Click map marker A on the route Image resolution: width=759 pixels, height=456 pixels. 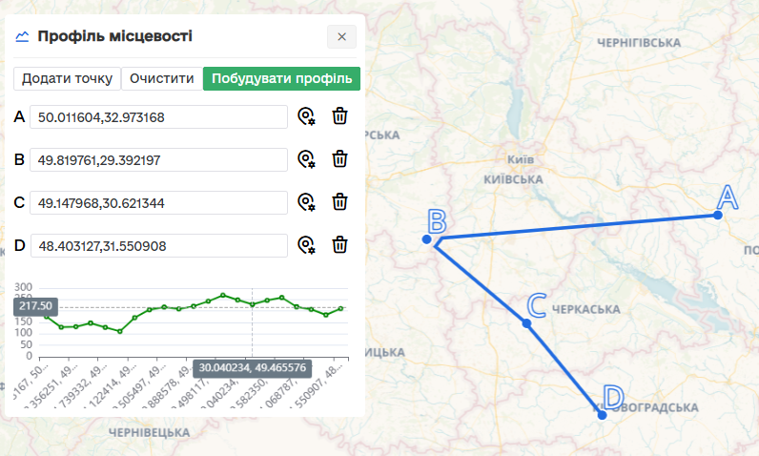pyautogui.click(x=718, y=215)
